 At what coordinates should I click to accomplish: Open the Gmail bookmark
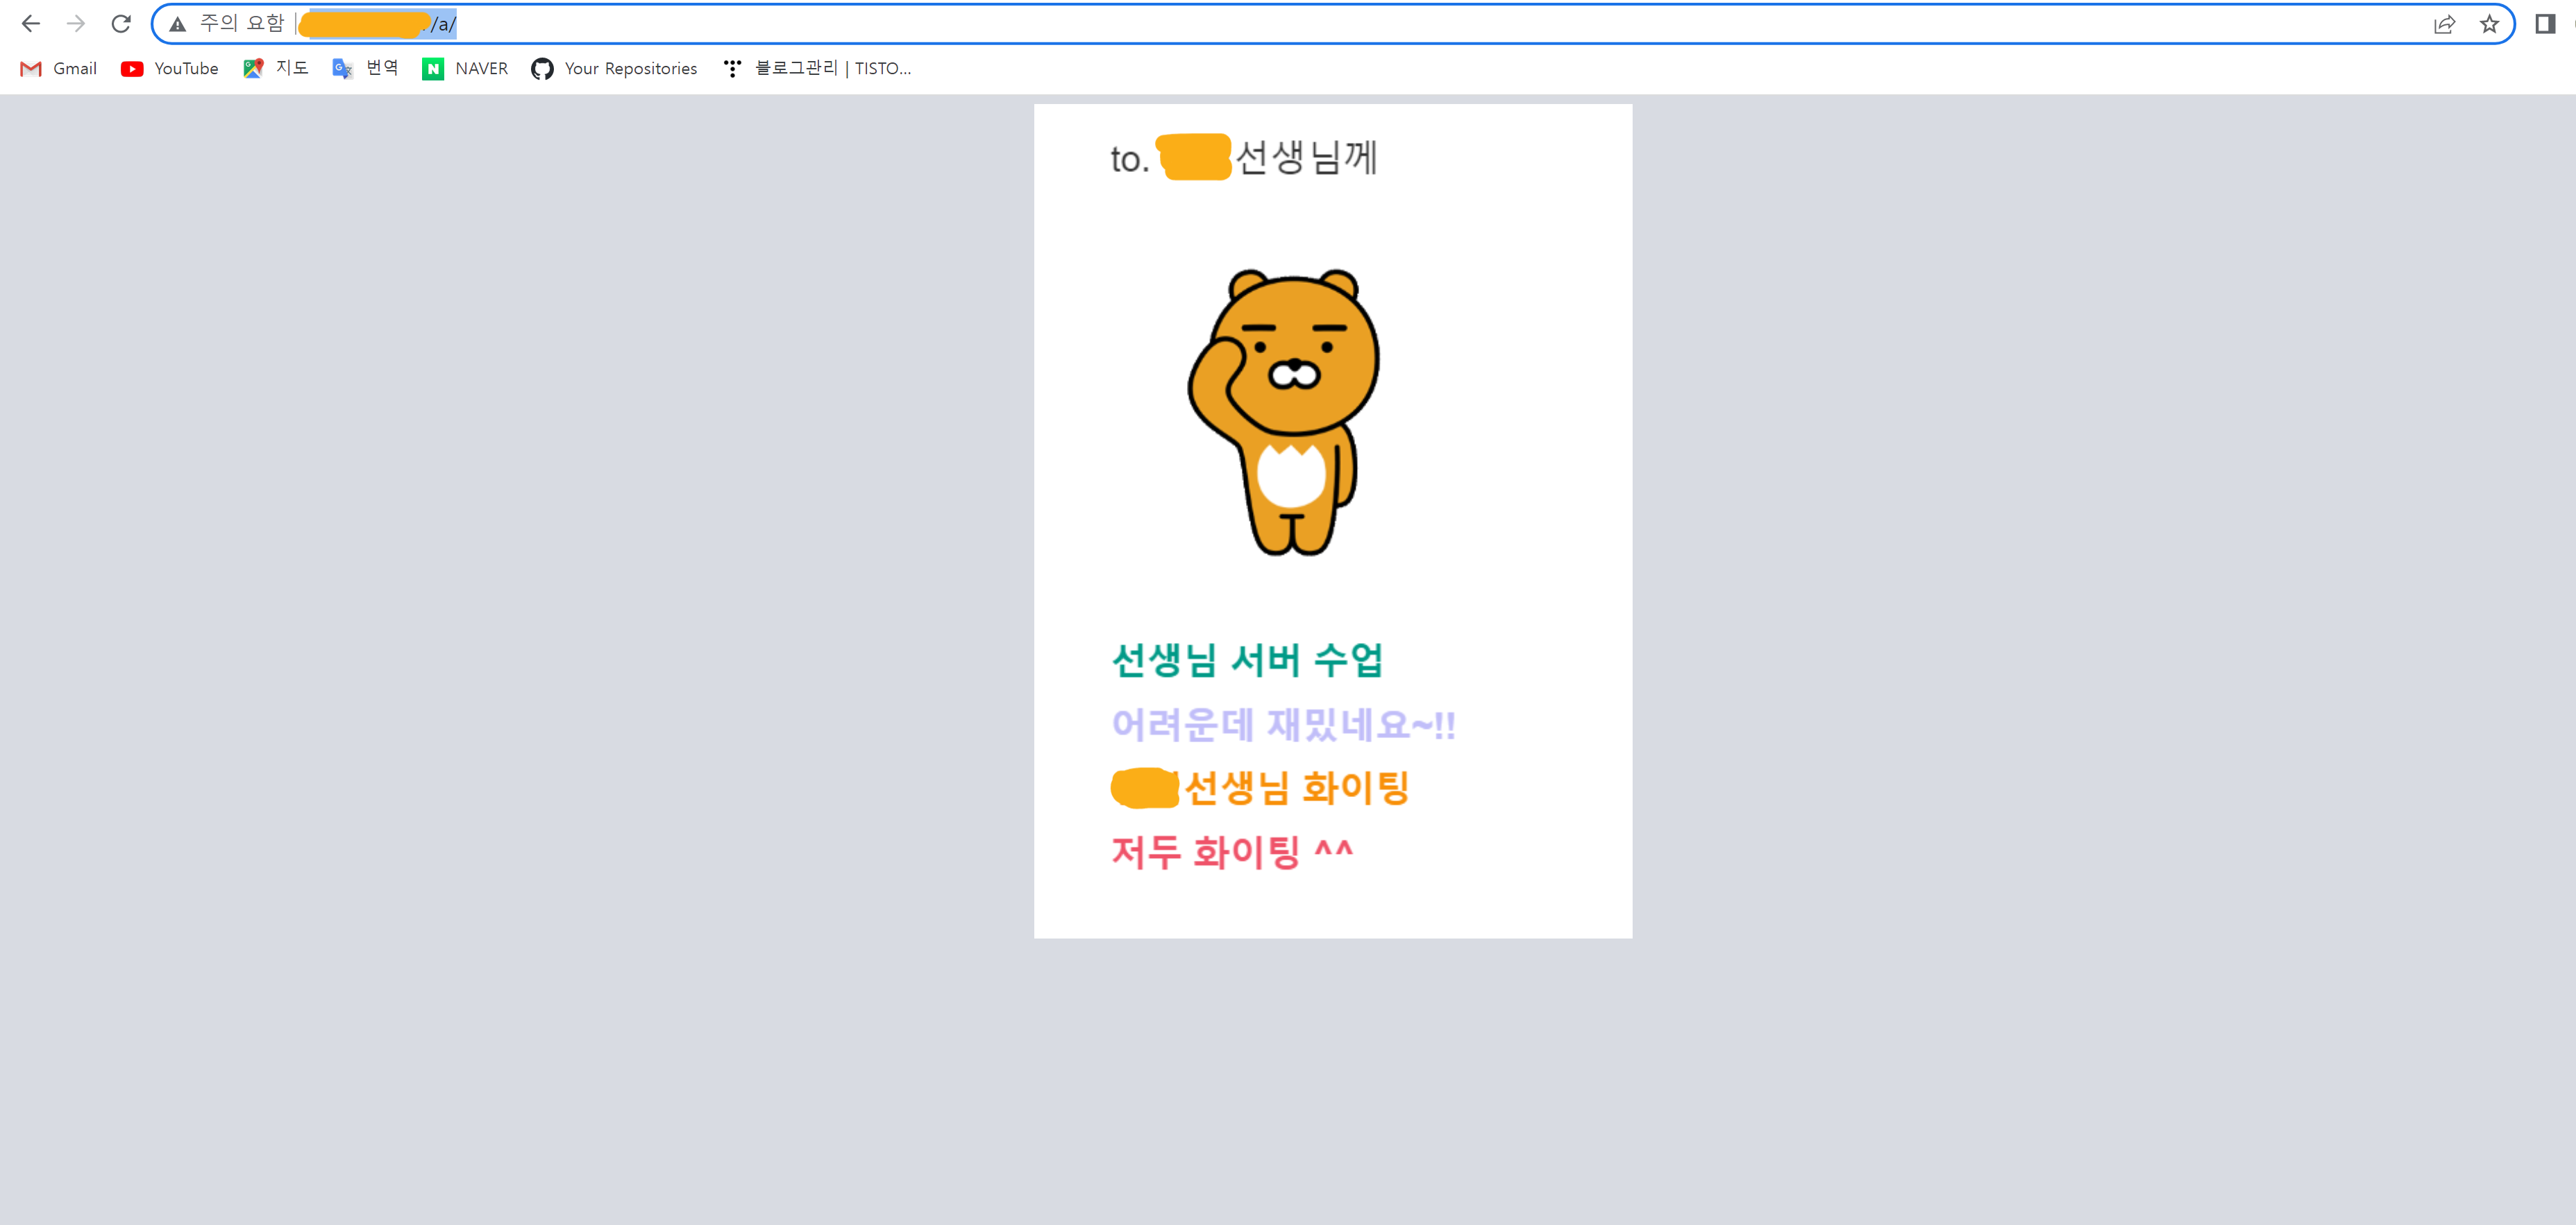59,68
